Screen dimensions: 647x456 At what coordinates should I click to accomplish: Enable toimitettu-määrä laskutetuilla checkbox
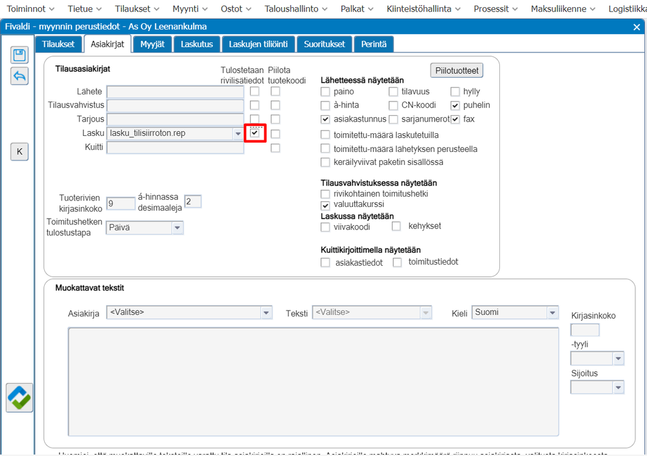tap(325, 135)
